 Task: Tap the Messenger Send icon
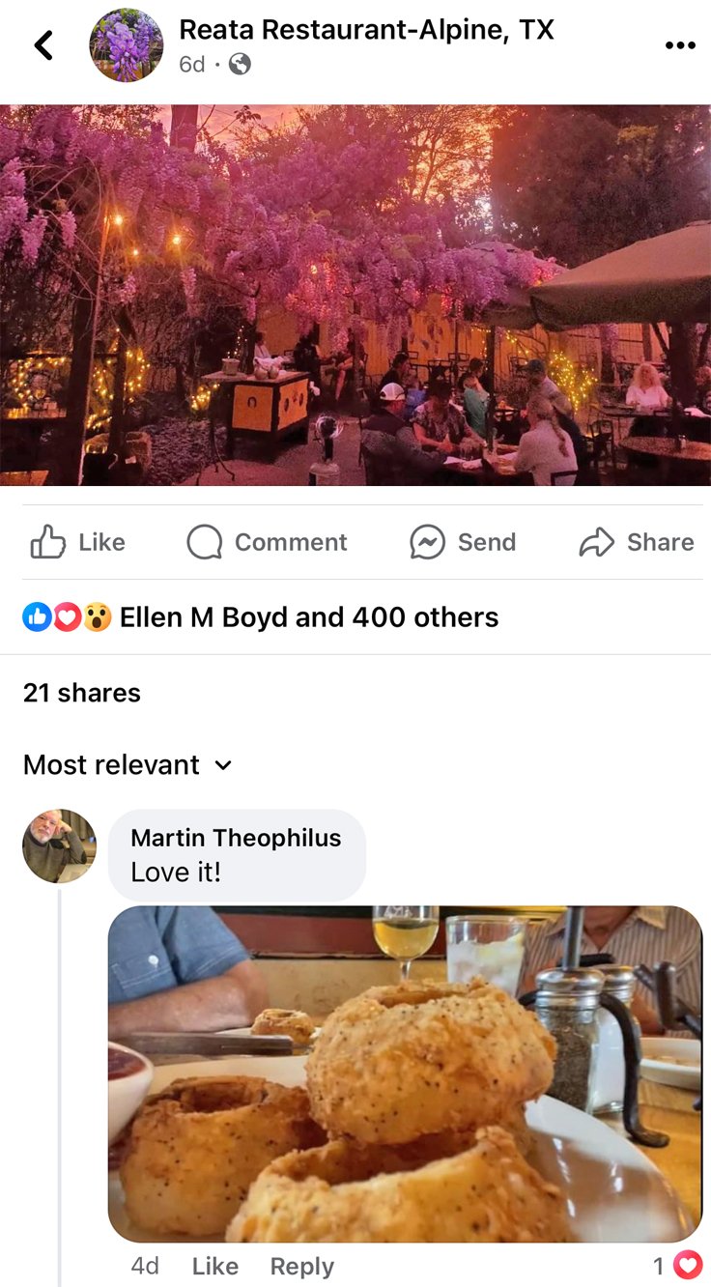point(427,542)
